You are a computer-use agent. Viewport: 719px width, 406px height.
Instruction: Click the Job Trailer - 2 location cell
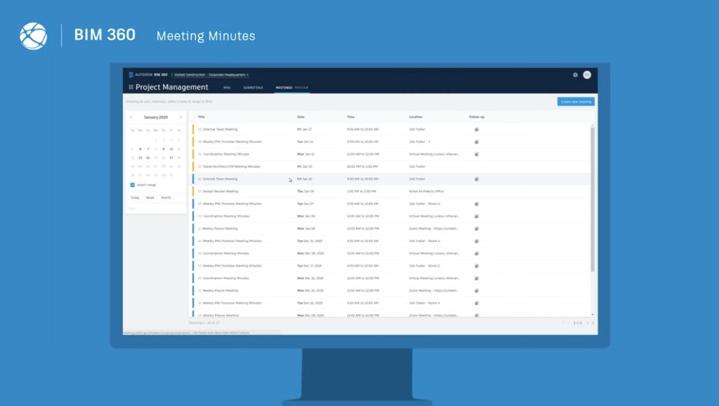point(420,142)
